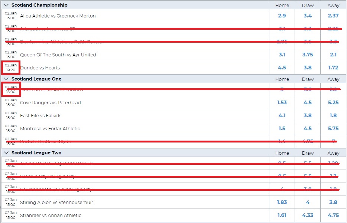Pick draw 4 for Stirling Albion vs Stenhousemuir

pos(308,203)
